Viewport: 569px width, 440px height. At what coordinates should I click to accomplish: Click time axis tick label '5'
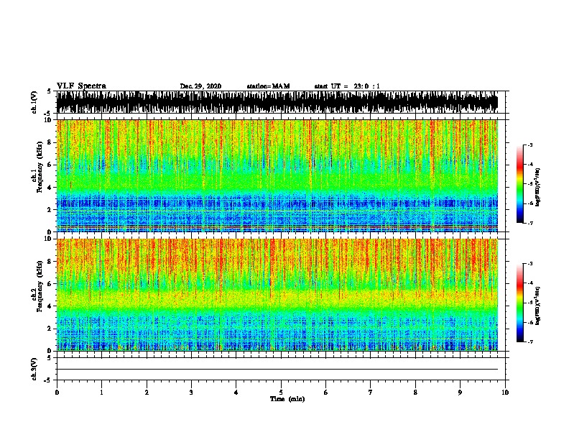(x=281, y=393)
